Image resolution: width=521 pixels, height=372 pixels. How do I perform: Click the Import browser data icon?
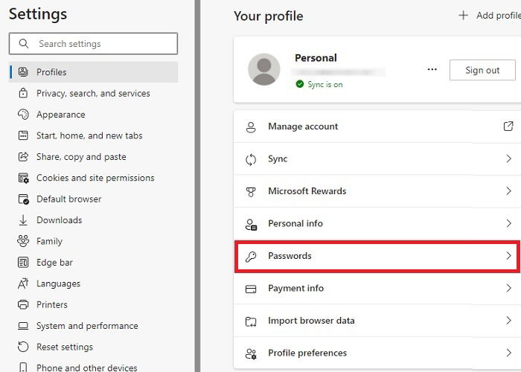tap(251, 321)
